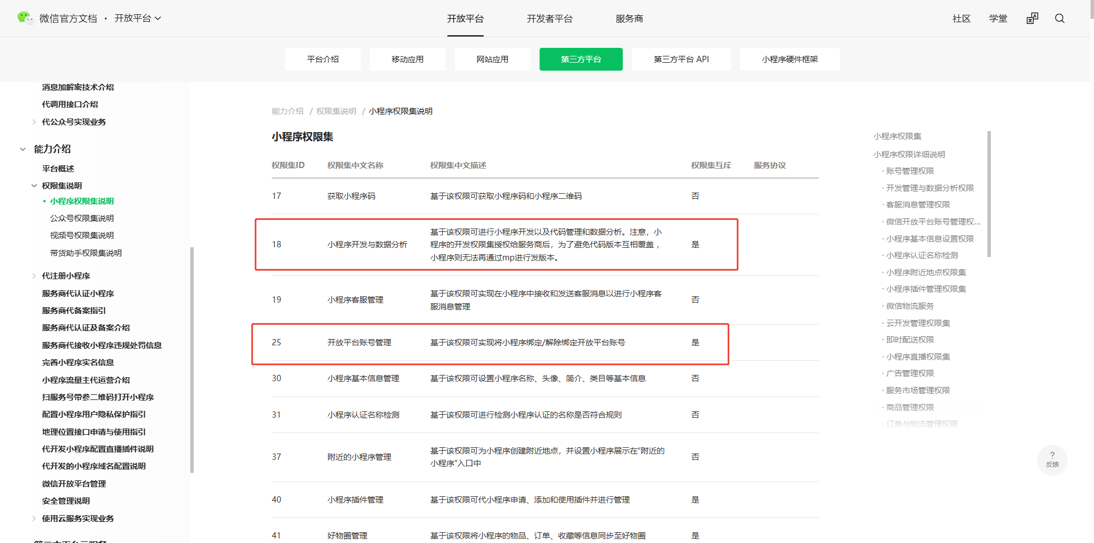Open 配置小程序用户隐私保护指引 in sidebar
The height and width of the screenshot is (543, 1094).
pos(94,414)
